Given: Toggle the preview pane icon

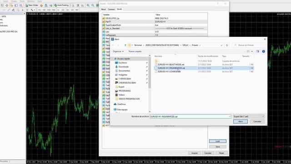Looking at the screenshot, I should [x=257, y=51].
